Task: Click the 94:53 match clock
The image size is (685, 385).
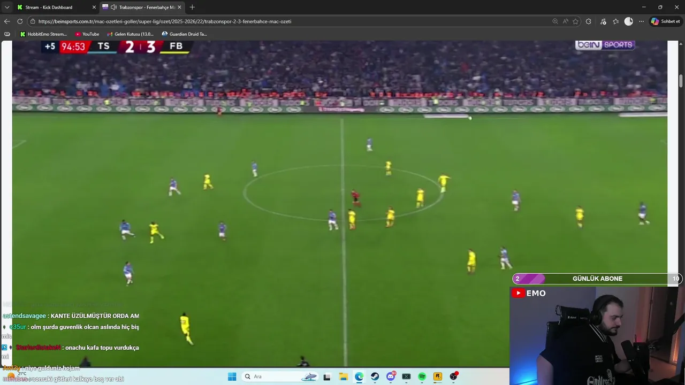Action: (x=73, y=47)
